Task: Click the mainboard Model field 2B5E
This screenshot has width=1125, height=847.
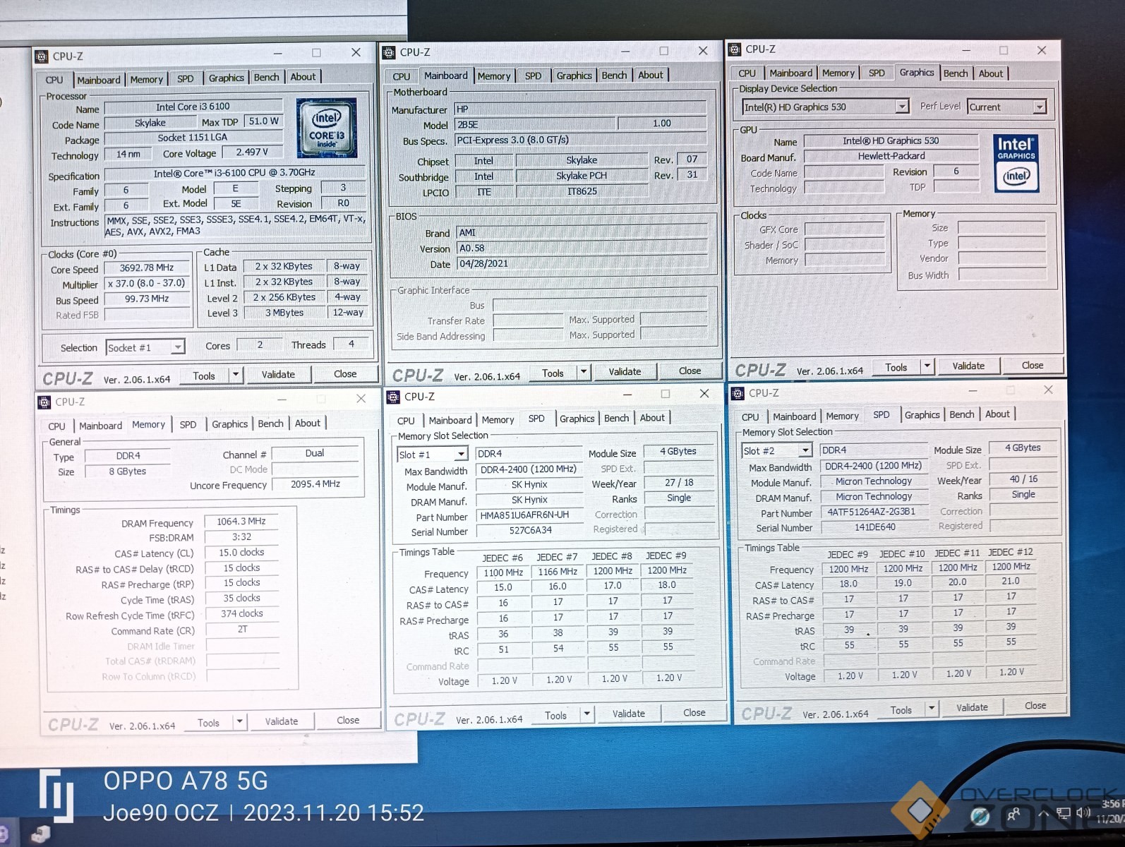Action: [536, 124]
